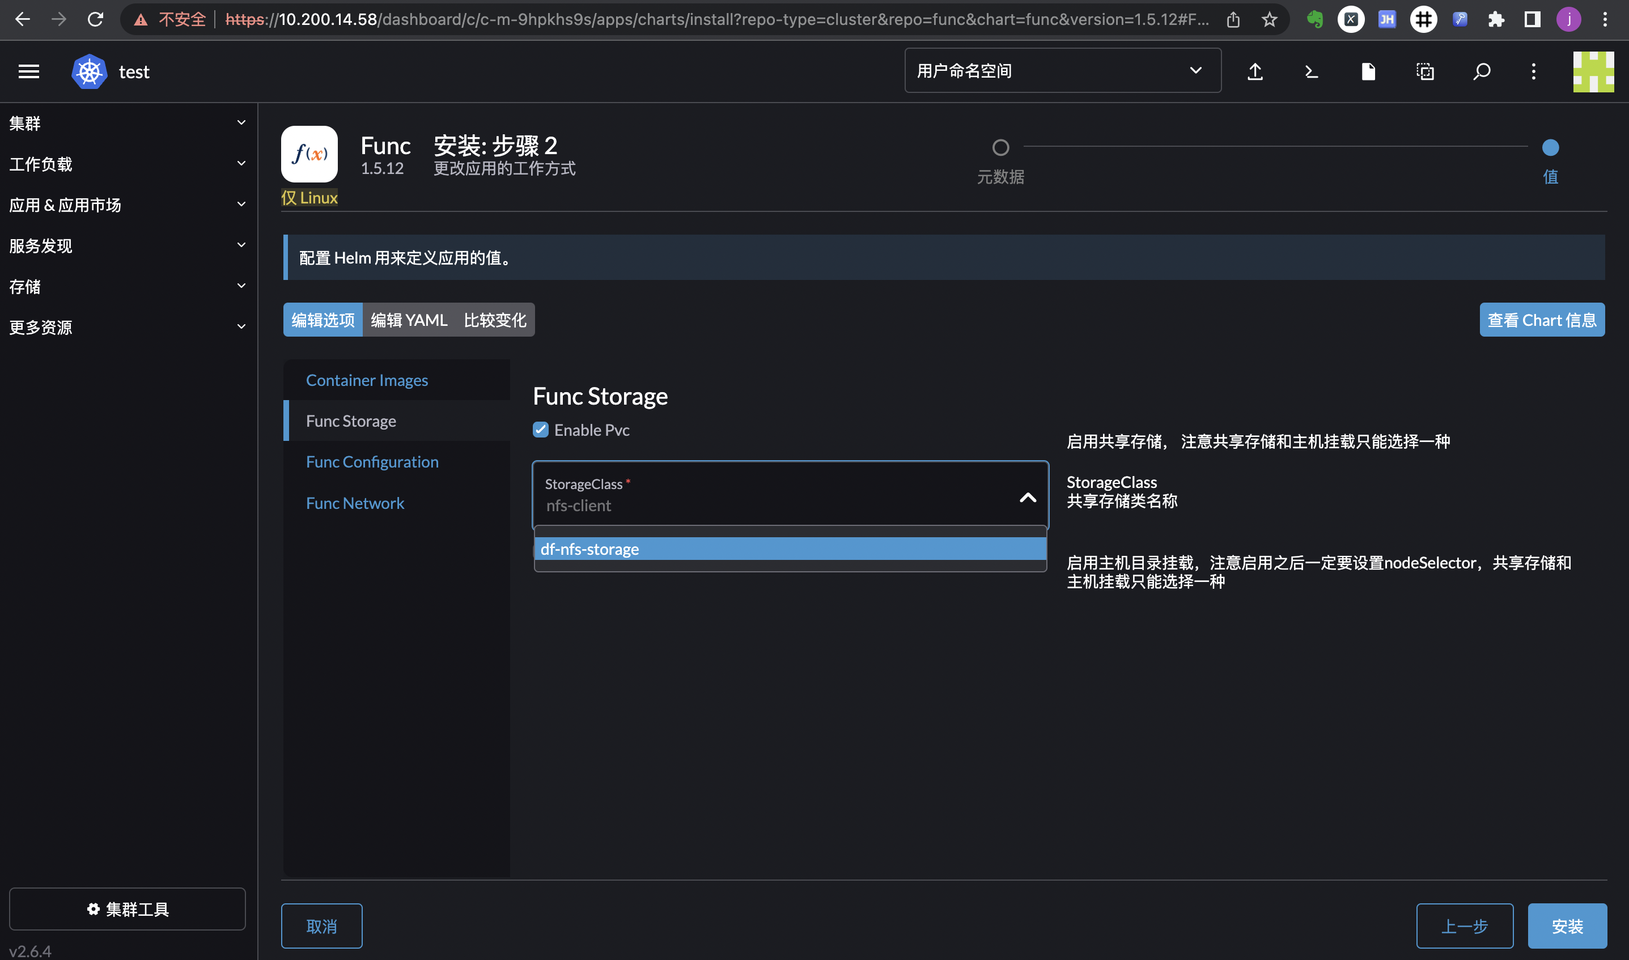The image size is (1629, 960).
Task: Click the browser URL address bar
Action: point(717,19)
